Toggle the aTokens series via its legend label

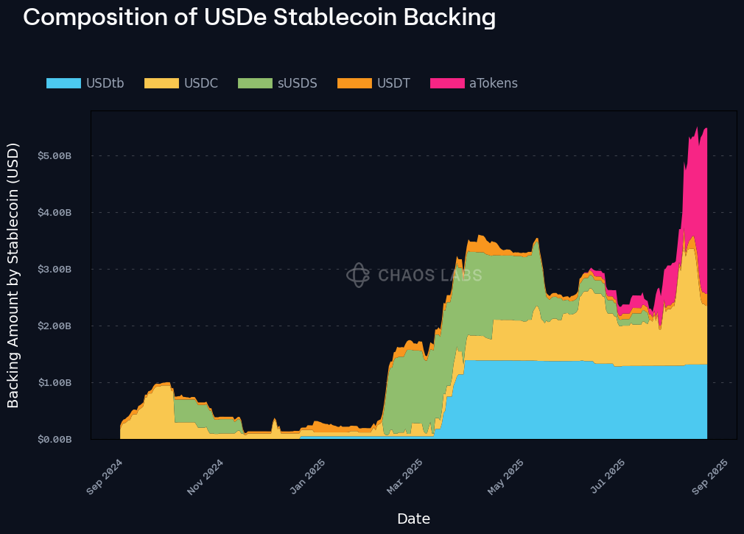[x=493, y=83]
